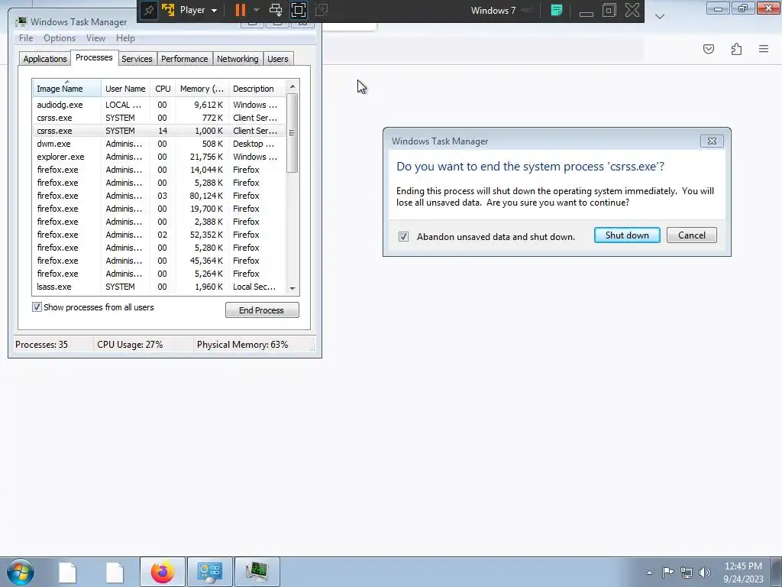Close the confirmation dialog with its X button
Image resolution: width=782 pixels, height=587 pixels.
(712, 141)
